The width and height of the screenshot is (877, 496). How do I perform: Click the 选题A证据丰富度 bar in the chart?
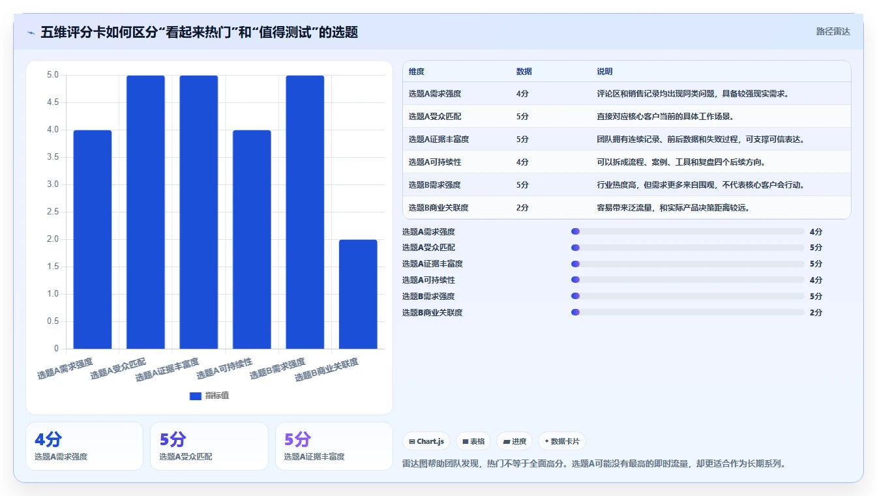199,212
